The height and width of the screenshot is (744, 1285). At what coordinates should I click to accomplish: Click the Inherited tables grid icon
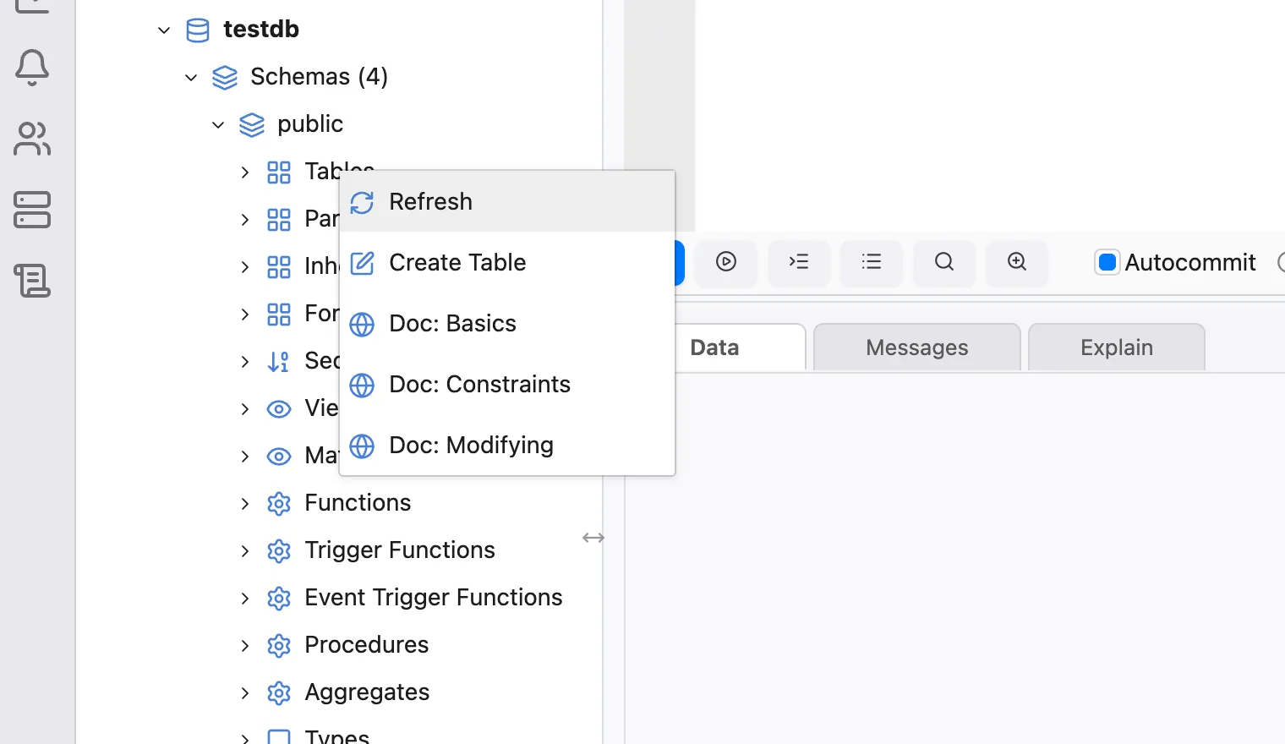coord(279,267)
